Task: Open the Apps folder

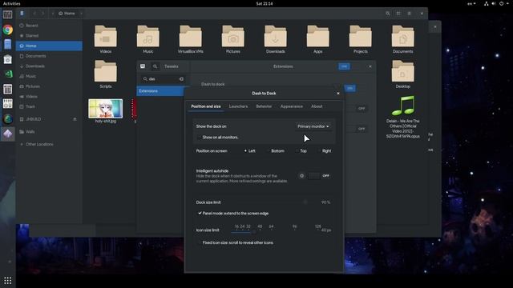Action: pos(318,39)
